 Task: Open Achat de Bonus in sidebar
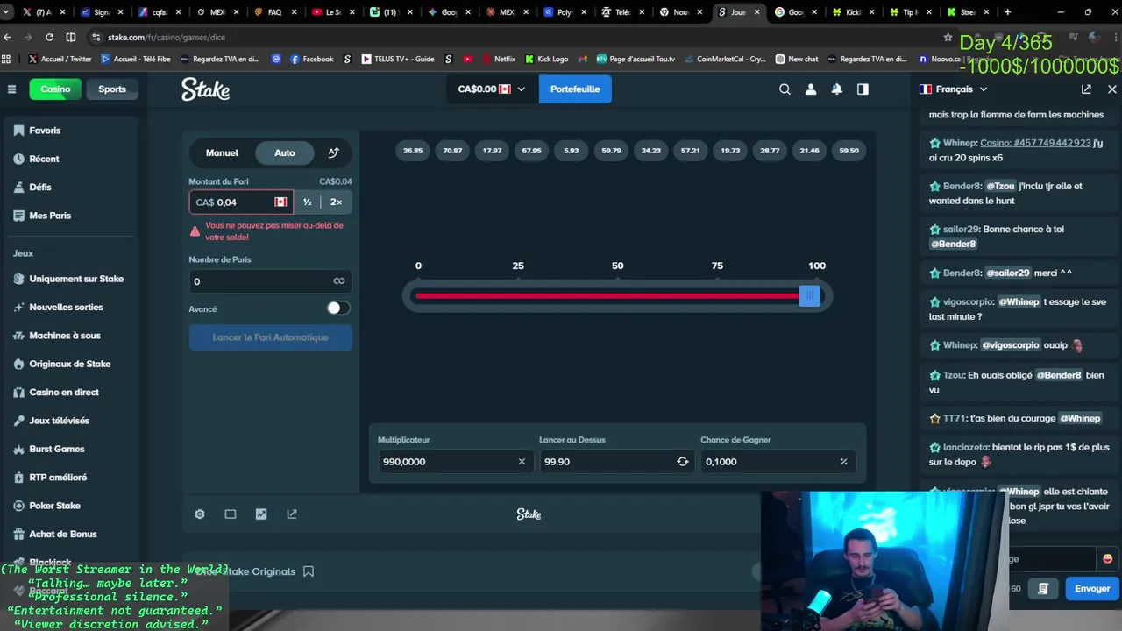click(70, 535)
